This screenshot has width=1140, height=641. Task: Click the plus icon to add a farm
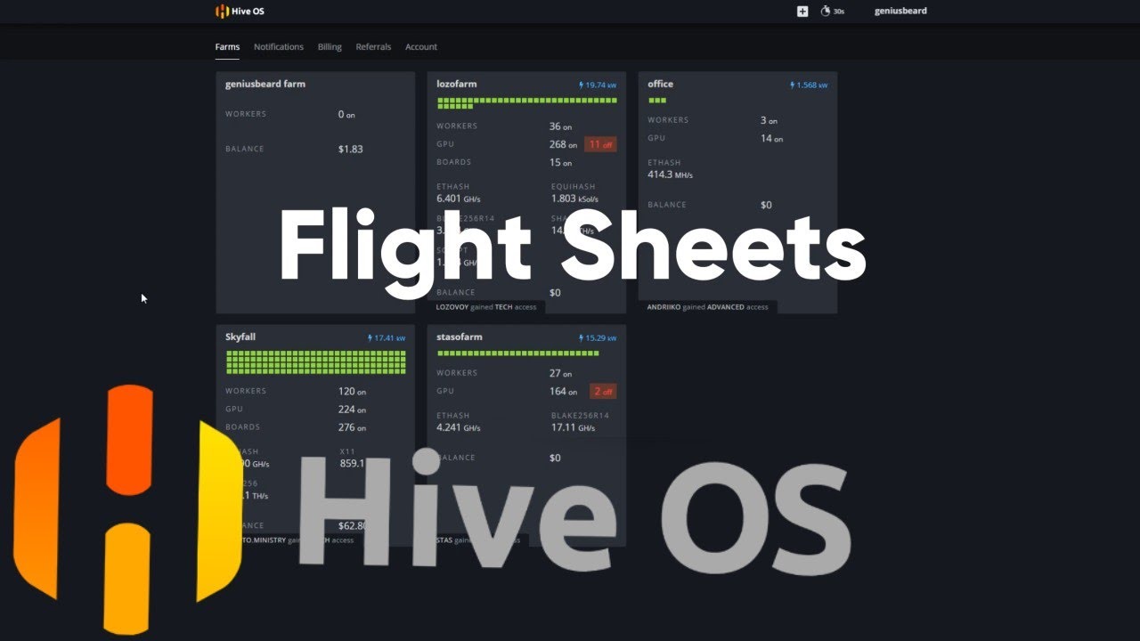coord(802,12)
